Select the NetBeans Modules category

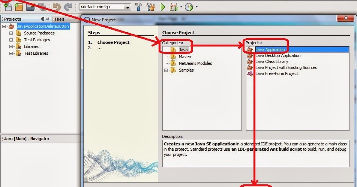tap(195, 63)
